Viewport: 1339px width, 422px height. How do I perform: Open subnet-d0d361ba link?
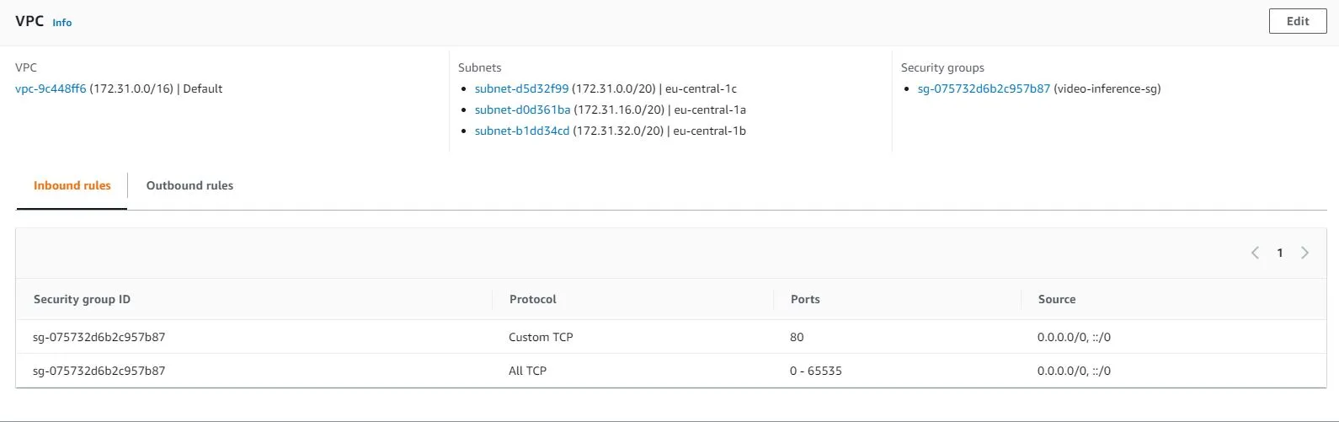(522, 110)
